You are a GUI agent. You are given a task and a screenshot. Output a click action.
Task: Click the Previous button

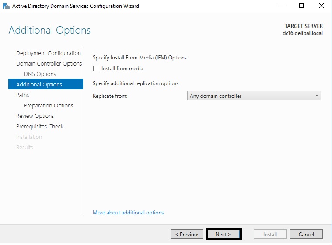point(187,235)
